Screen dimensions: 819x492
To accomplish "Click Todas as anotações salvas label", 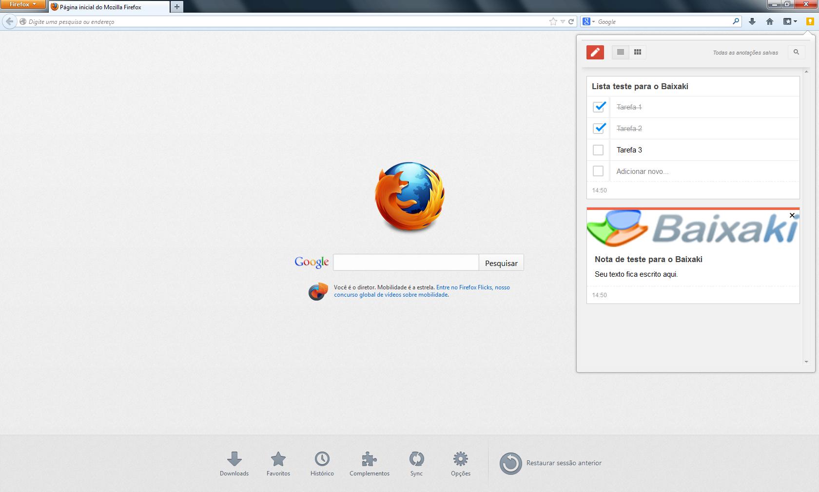I will point(745,53).
